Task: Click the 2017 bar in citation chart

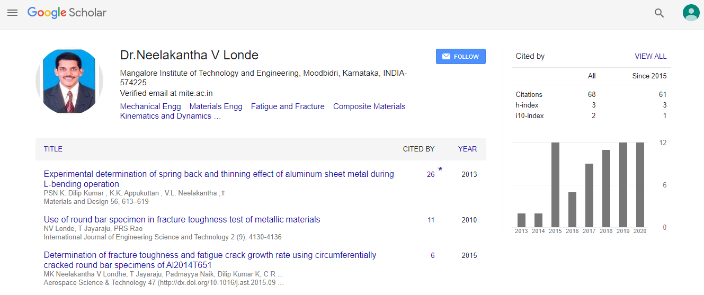Action: point(589,195)
